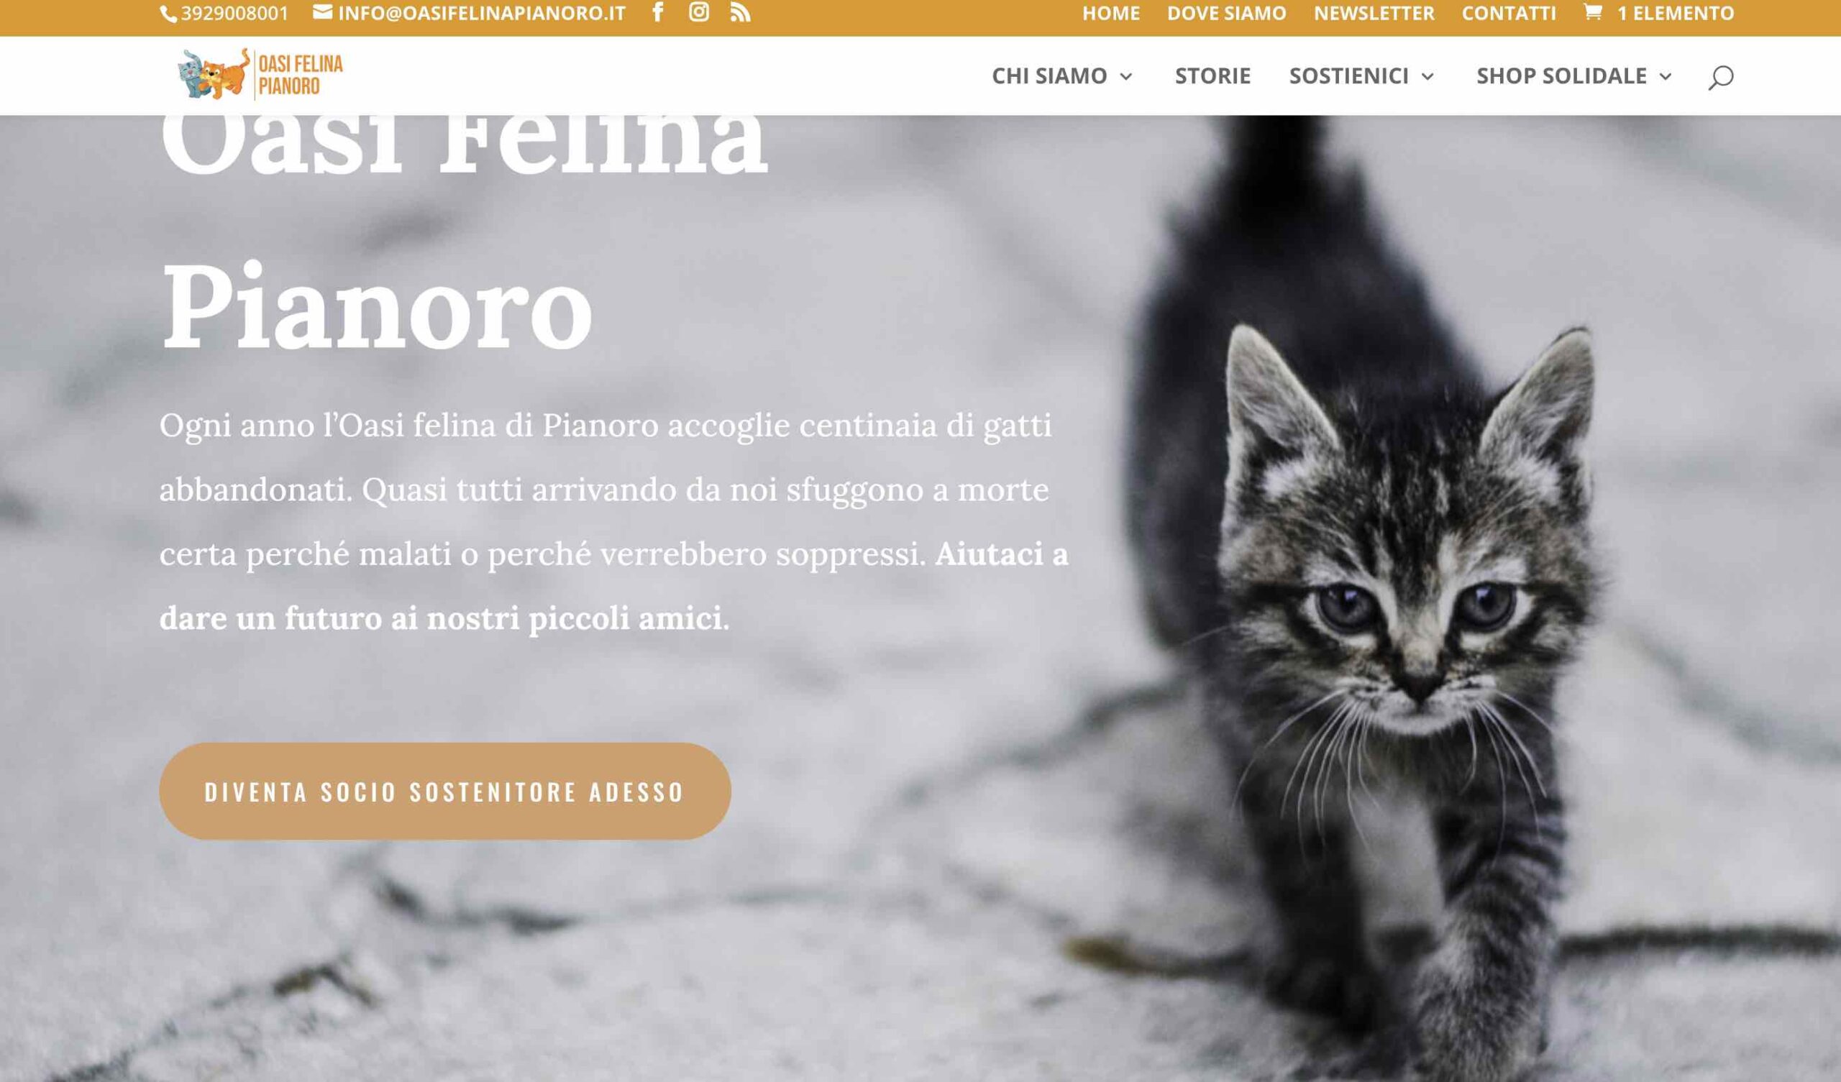Click the phone icon beside 3929008001

click(x=169, y=14)
